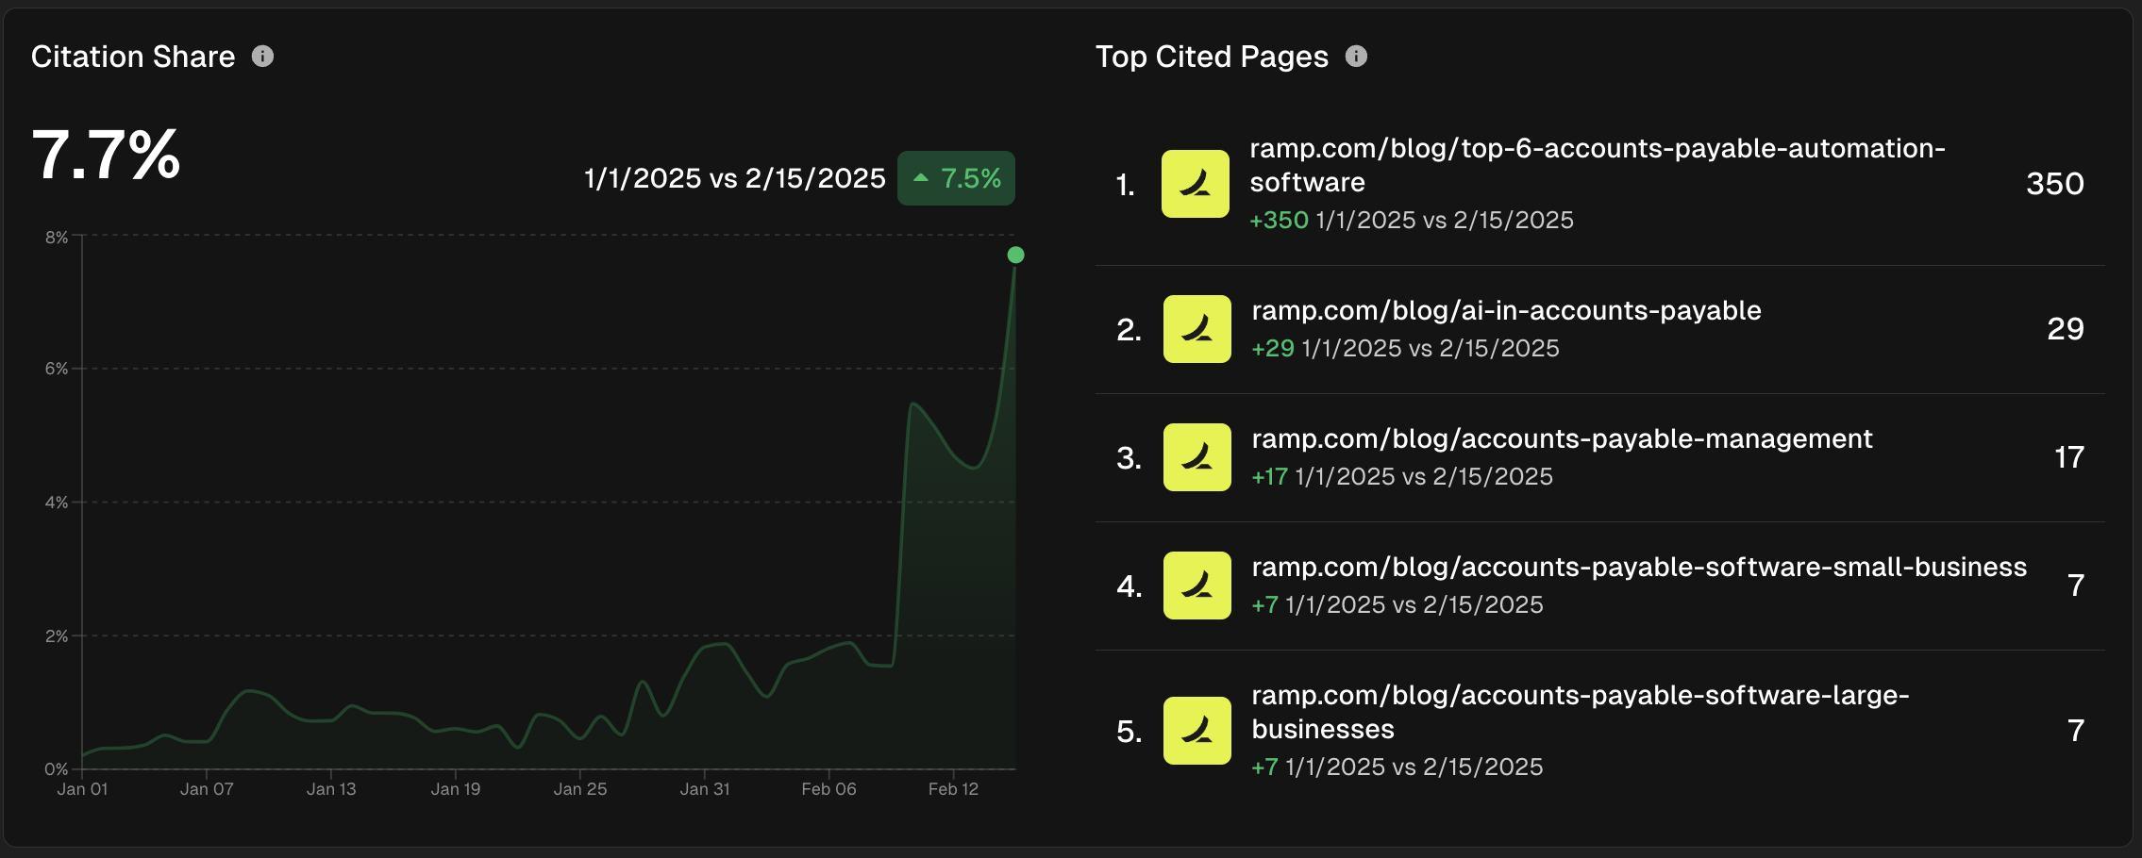This screenshot has height=858, width=2142.
Task: Click rank number 4. in cited pages list
Action: (1130, 586)
